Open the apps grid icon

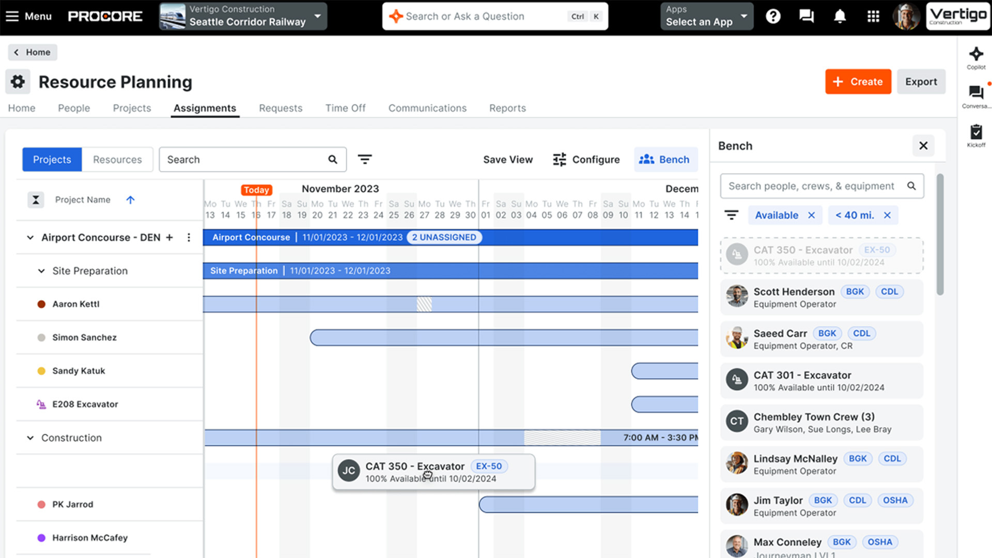click(873, 17)
